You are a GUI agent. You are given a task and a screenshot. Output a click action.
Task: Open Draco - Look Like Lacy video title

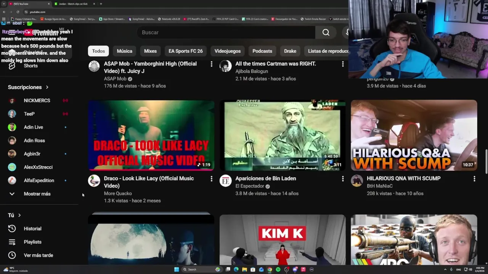tap(149, 182)
